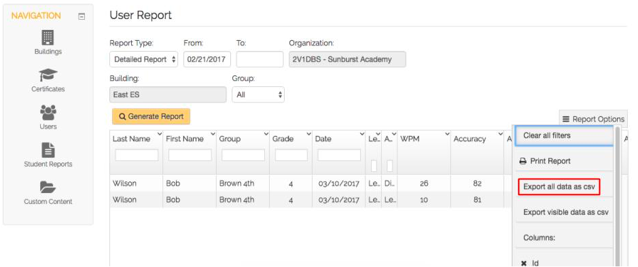
Task: Click the First Name filter box
Action: tap(190, 155)
